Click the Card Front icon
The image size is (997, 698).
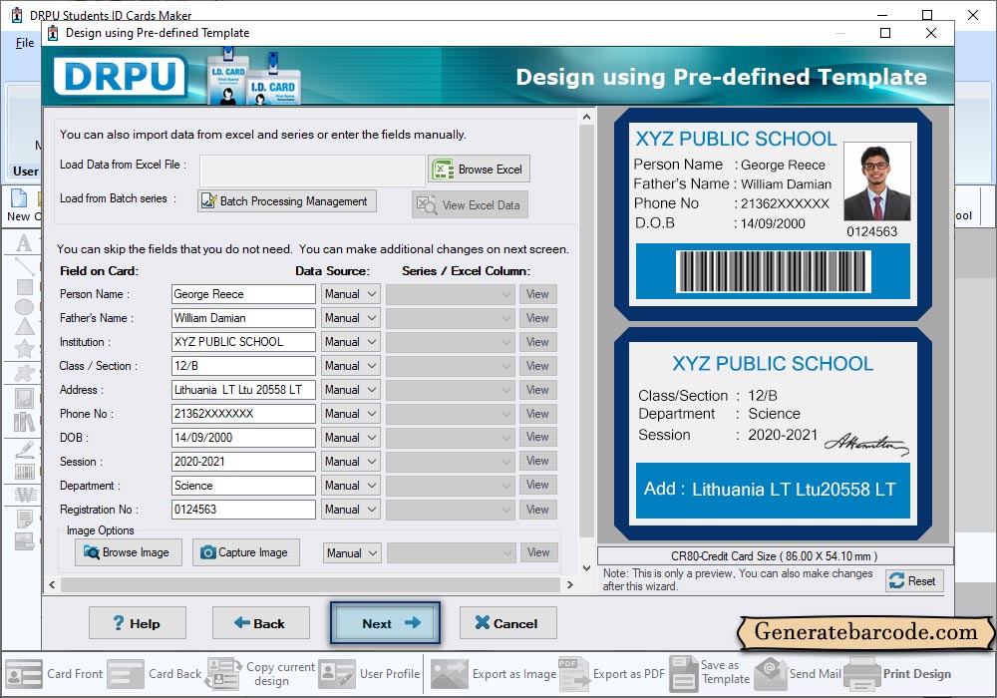click(x=24, y=674)
